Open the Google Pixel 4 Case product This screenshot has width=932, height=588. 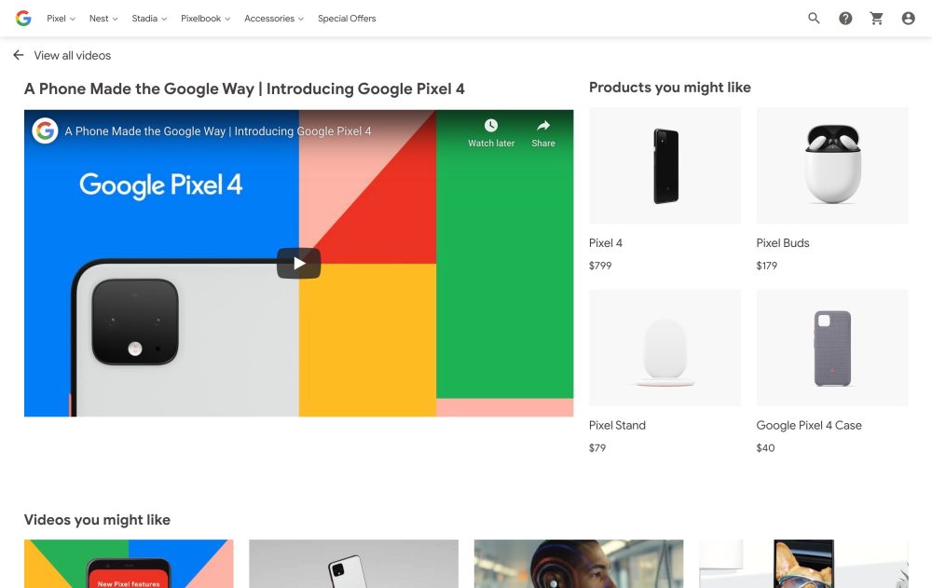(x=808, y=425)
